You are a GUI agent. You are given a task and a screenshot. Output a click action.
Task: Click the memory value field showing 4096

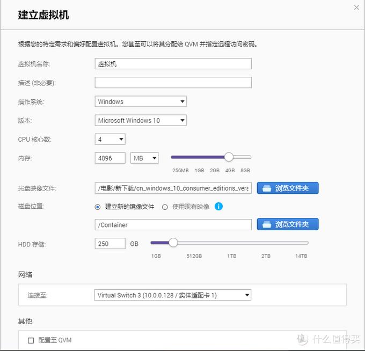tap(110, 158)
